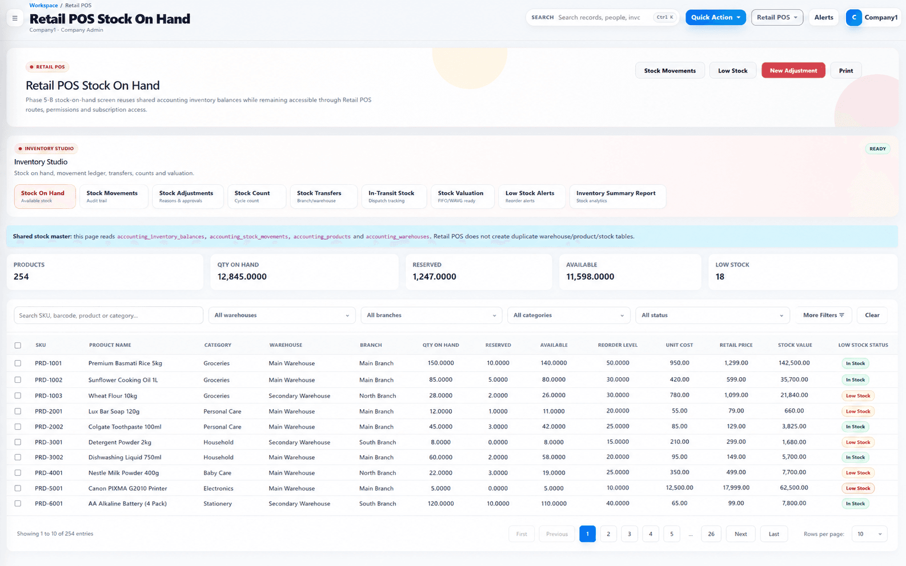Click the New Adjustment button
The image size is (906, 566).
click(793, 71)
